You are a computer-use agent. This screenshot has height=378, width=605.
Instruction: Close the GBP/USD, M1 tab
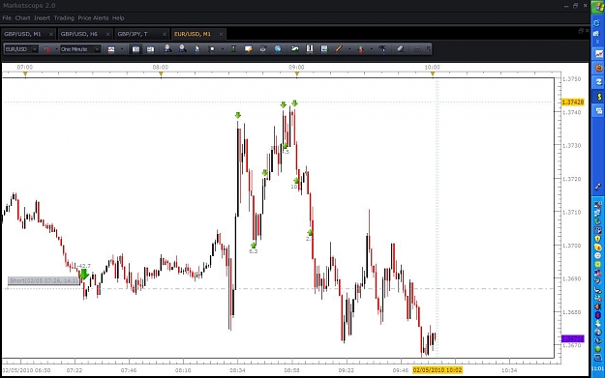(51, 34)
